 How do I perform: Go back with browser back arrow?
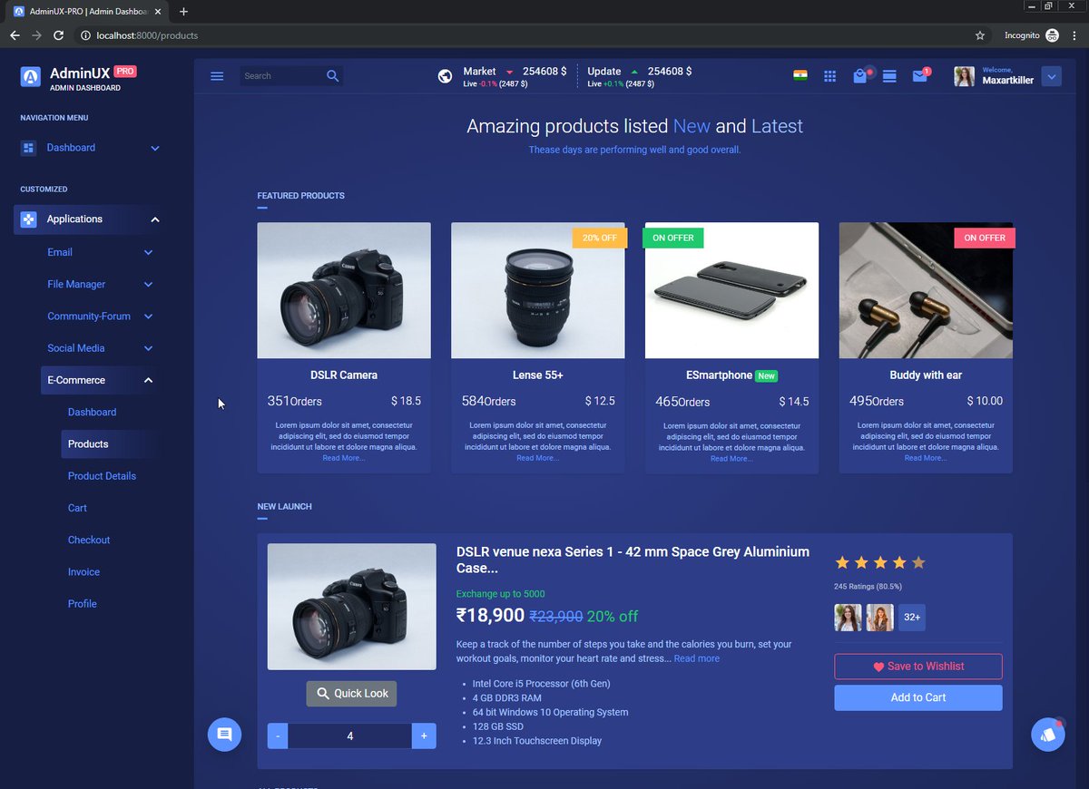(x=15, y=35)
